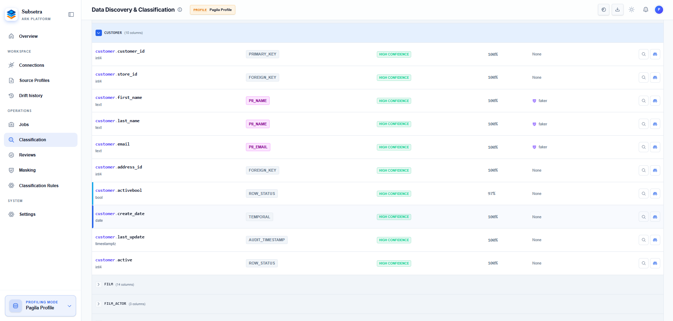The image size is (673, 321).
Task: Click the magnifier icon in the customer.active row
Action: (644, 263)
